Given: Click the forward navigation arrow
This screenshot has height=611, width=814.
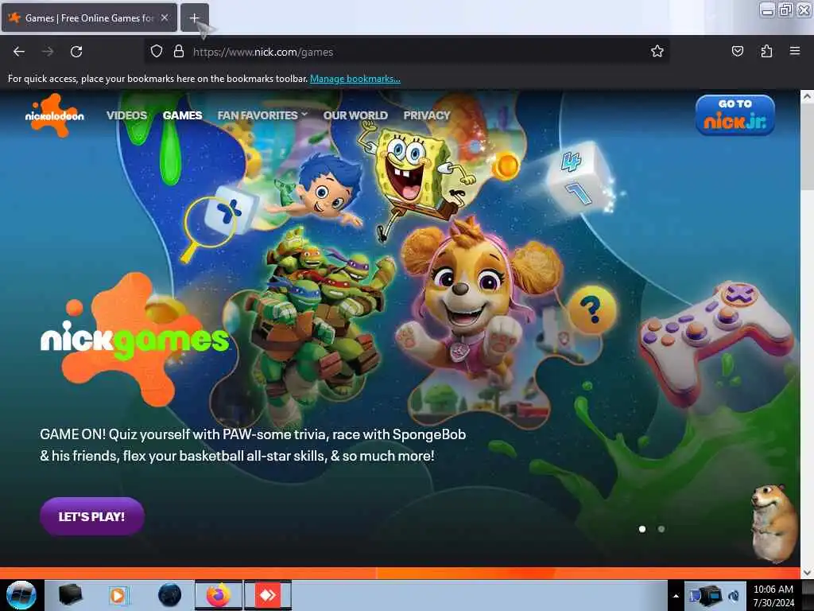Looking at the screenshot, I should (x=48, y=52).
